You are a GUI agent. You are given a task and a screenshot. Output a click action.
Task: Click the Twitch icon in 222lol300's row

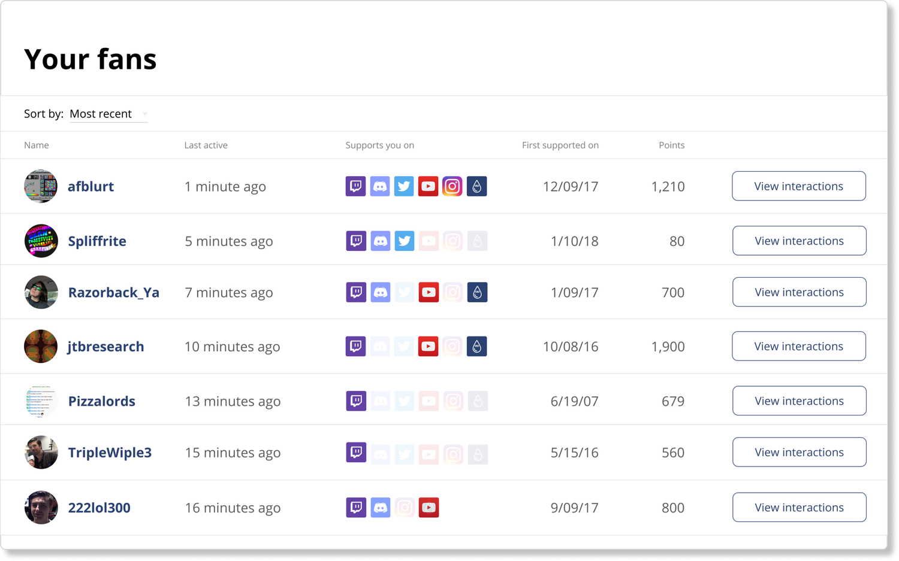coord(356,507)
